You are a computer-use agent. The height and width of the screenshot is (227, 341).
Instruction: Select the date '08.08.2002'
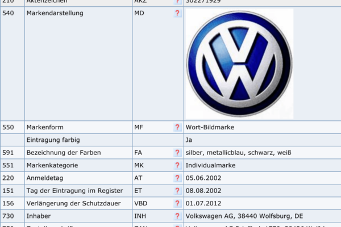203,191
